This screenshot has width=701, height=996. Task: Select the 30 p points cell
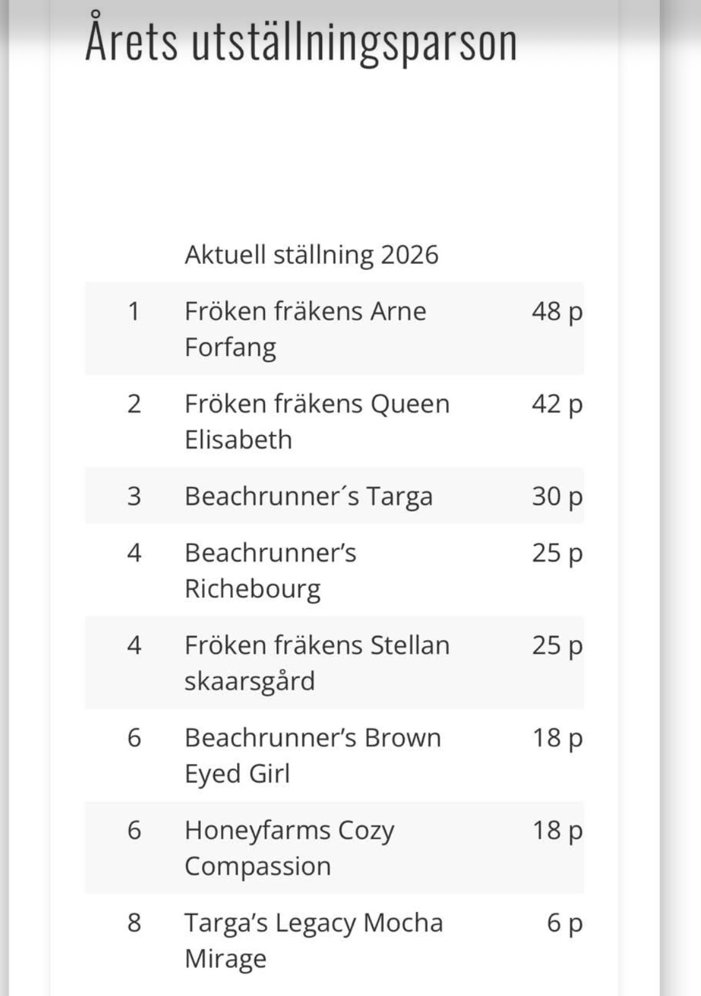tap(557, 496)
